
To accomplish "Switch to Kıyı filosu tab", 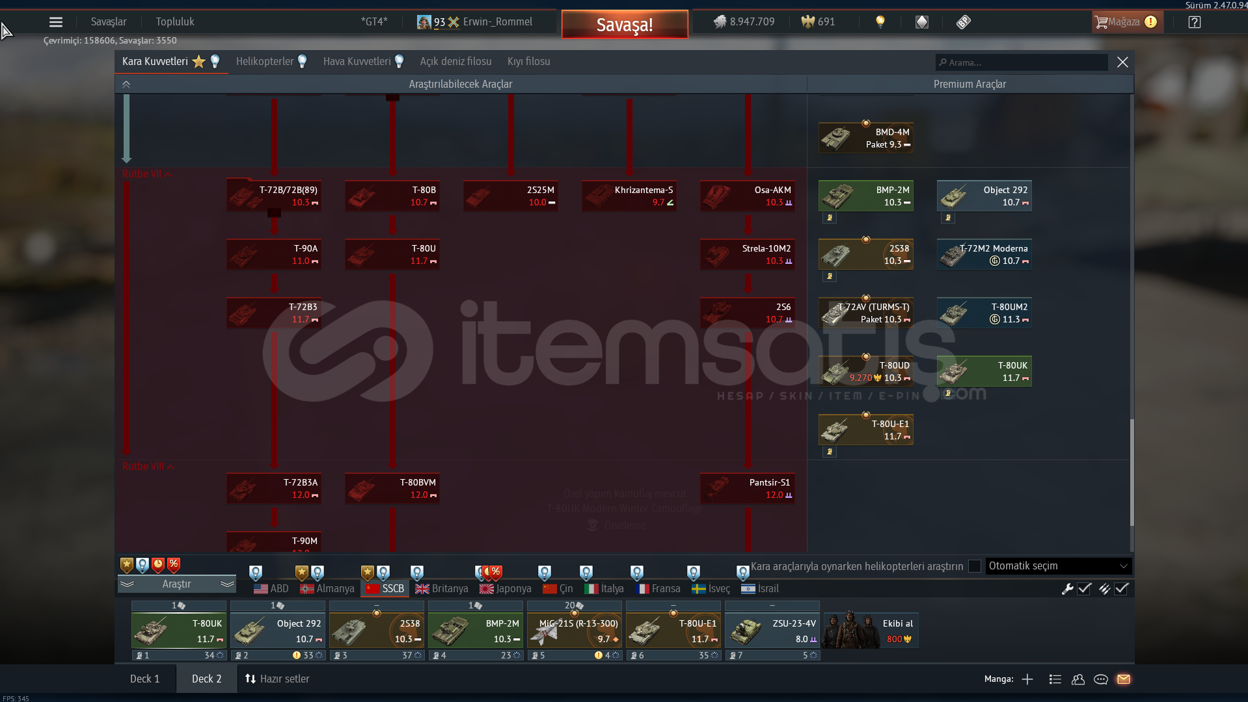I will pos(528,62).
